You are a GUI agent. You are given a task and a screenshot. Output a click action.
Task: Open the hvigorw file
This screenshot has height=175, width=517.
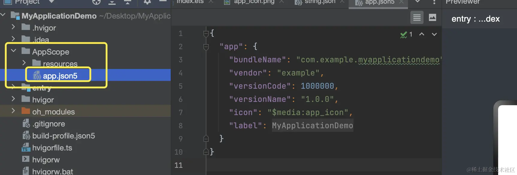coord(46,160)
